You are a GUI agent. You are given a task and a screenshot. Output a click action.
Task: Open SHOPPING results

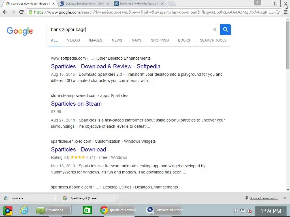[x=160, y=40]
